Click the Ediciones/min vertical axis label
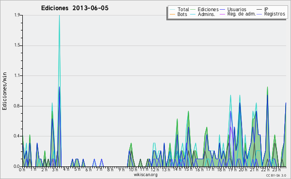The width and height of the screenshot is (291, 179). (4, 91)
